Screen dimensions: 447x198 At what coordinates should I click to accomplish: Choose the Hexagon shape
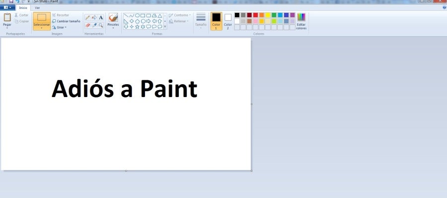[x=143, y=21]
